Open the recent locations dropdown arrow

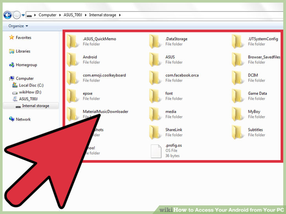(23, 15)
